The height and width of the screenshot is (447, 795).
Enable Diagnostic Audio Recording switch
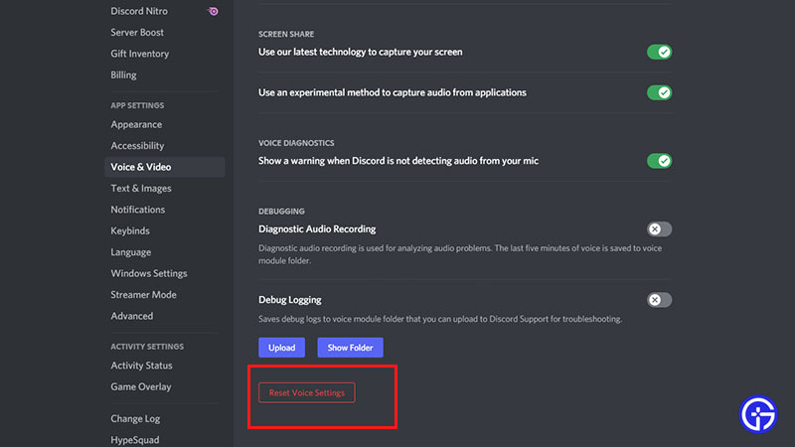(659, 229)
